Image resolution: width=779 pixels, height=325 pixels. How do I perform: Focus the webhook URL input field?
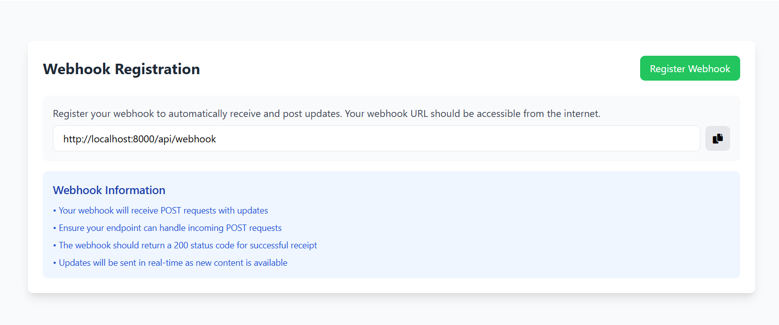[376, 138]
